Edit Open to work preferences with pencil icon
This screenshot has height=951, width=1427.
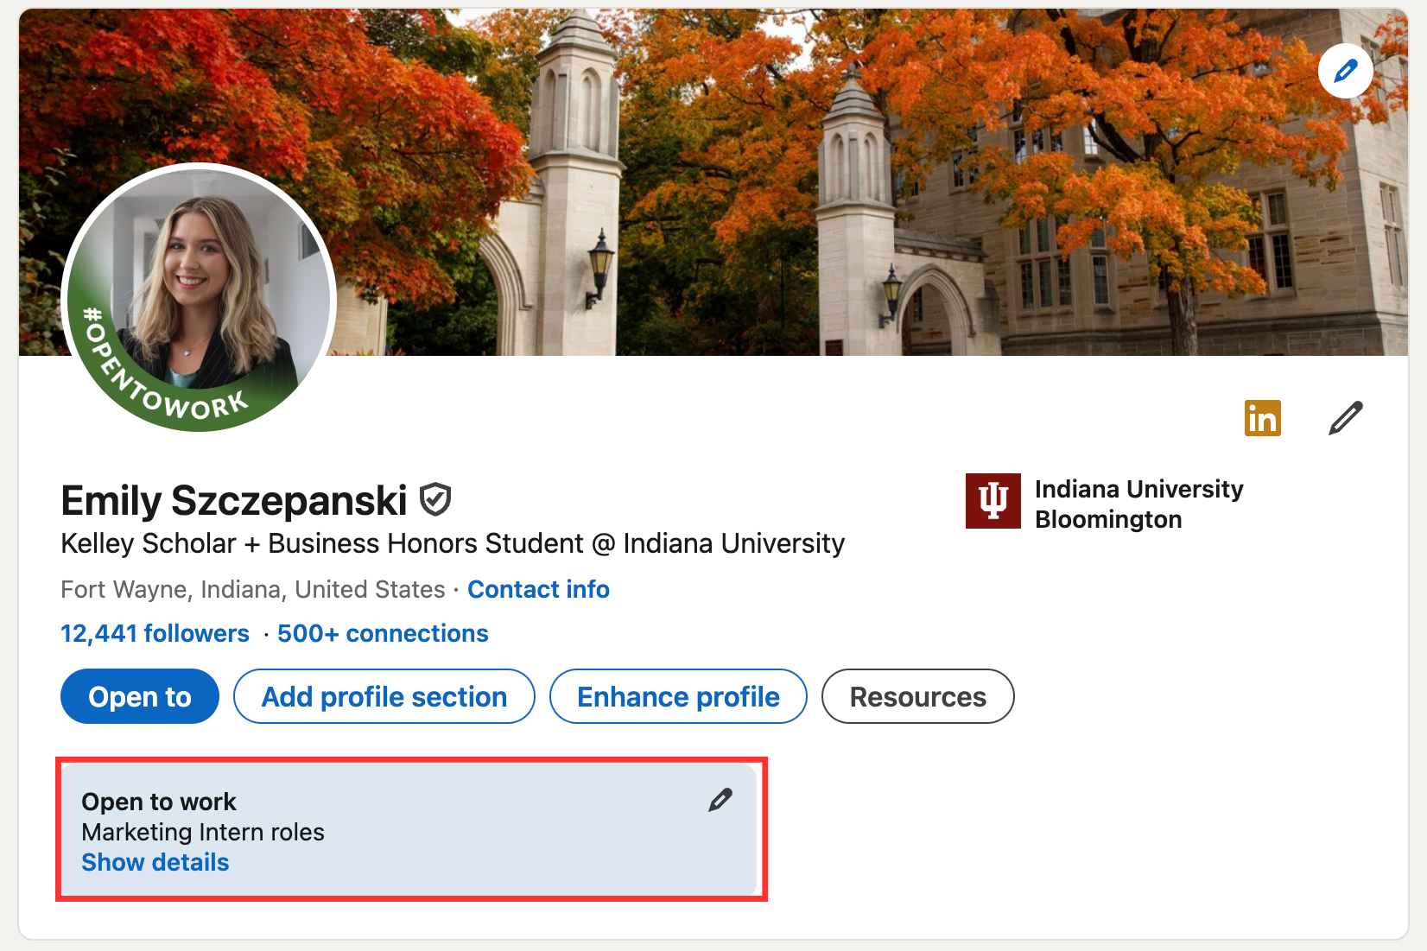[x=720, y=801]
